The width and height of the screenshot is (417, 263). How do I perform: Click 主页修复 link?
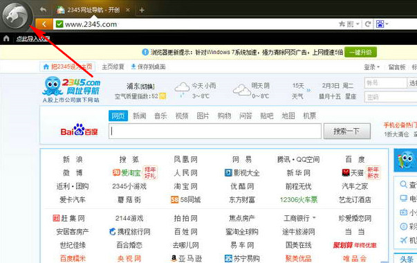pyautogui.click(x=113, y=67)
